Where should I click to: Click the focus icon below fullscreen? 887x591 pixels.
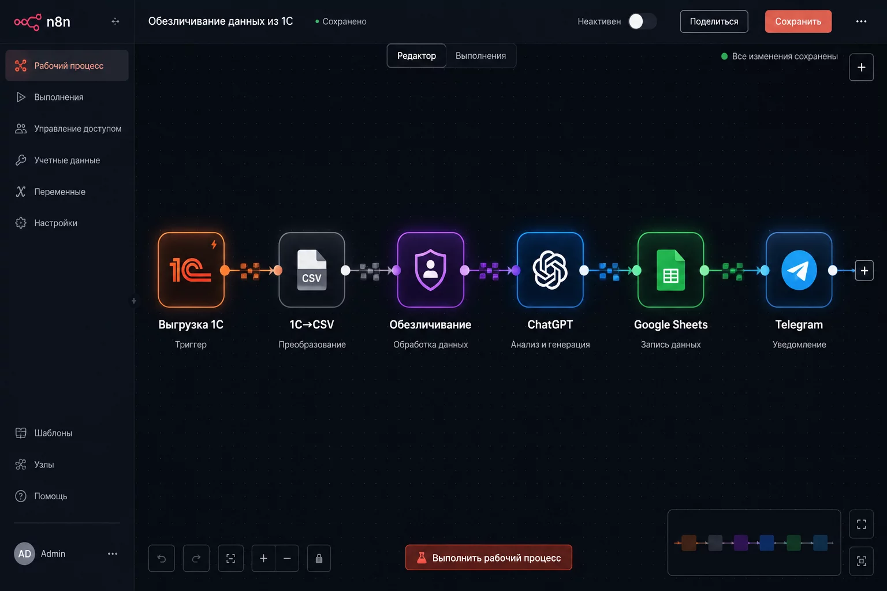coord(862,561)
